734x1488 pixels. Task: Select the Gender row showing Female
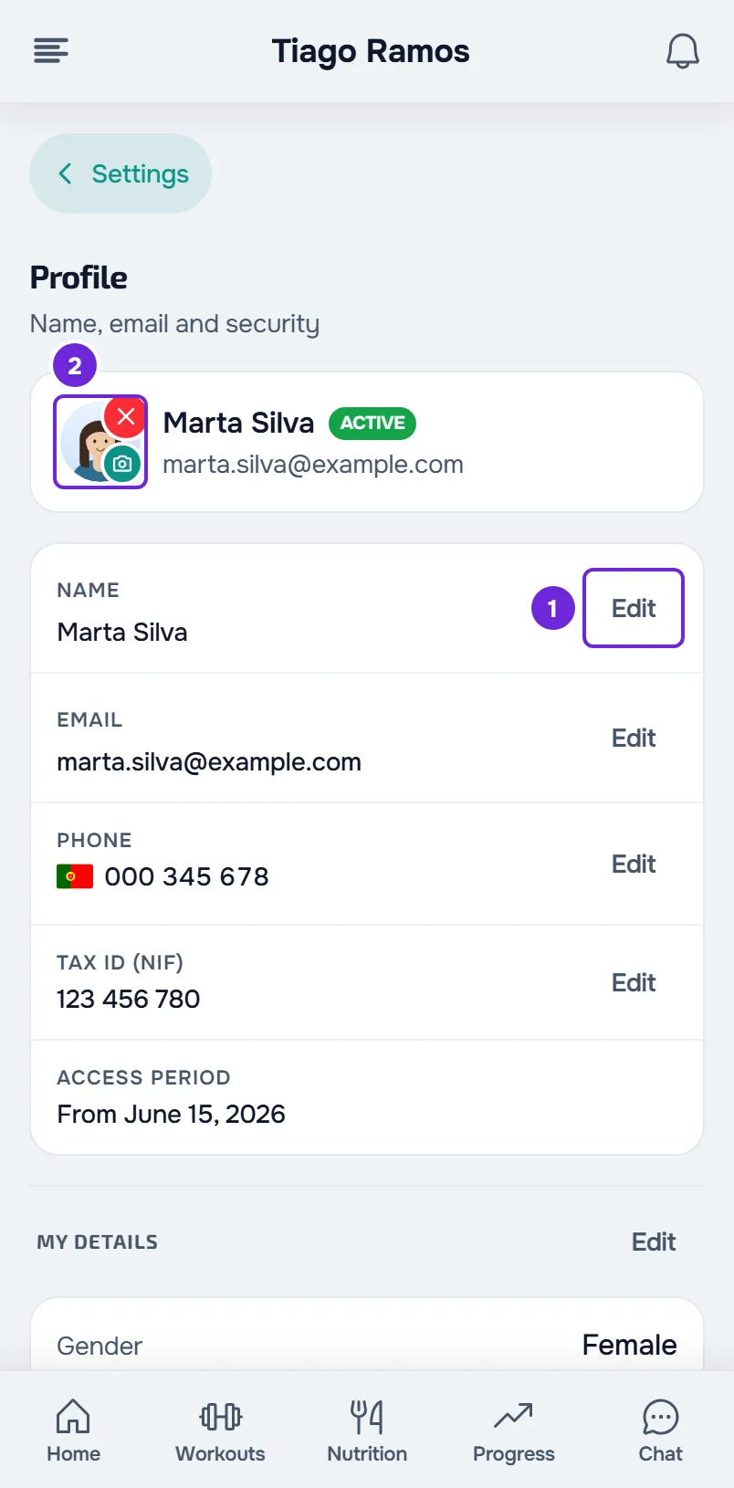(367, 1345)
